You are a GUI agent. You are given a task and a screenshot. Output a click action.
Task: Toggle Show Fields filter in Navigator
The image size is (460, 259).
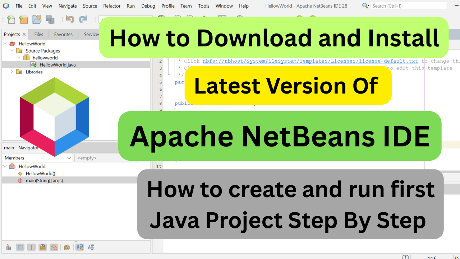[x=20, y=247]
